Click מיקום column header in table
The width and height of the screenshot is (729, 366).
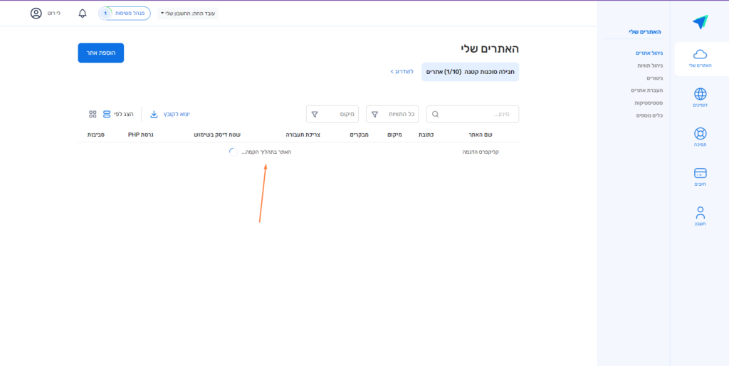(x=394, y=135)
